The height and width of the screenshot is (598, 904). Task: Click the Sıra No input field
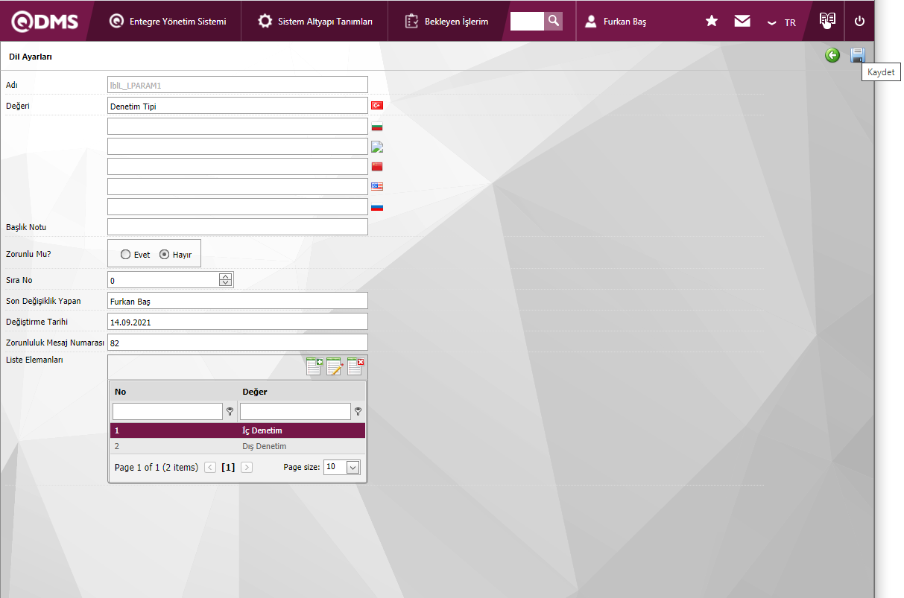[163, 280]
